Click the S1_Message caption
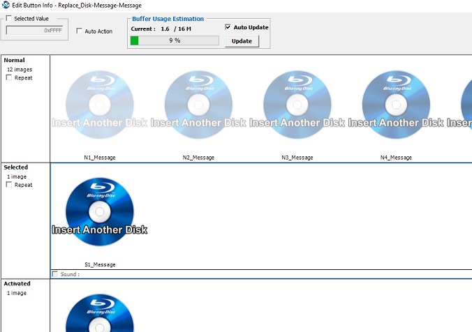Image resolution: width=472 pixels, height=332 pixels. [x=100, y=264]
